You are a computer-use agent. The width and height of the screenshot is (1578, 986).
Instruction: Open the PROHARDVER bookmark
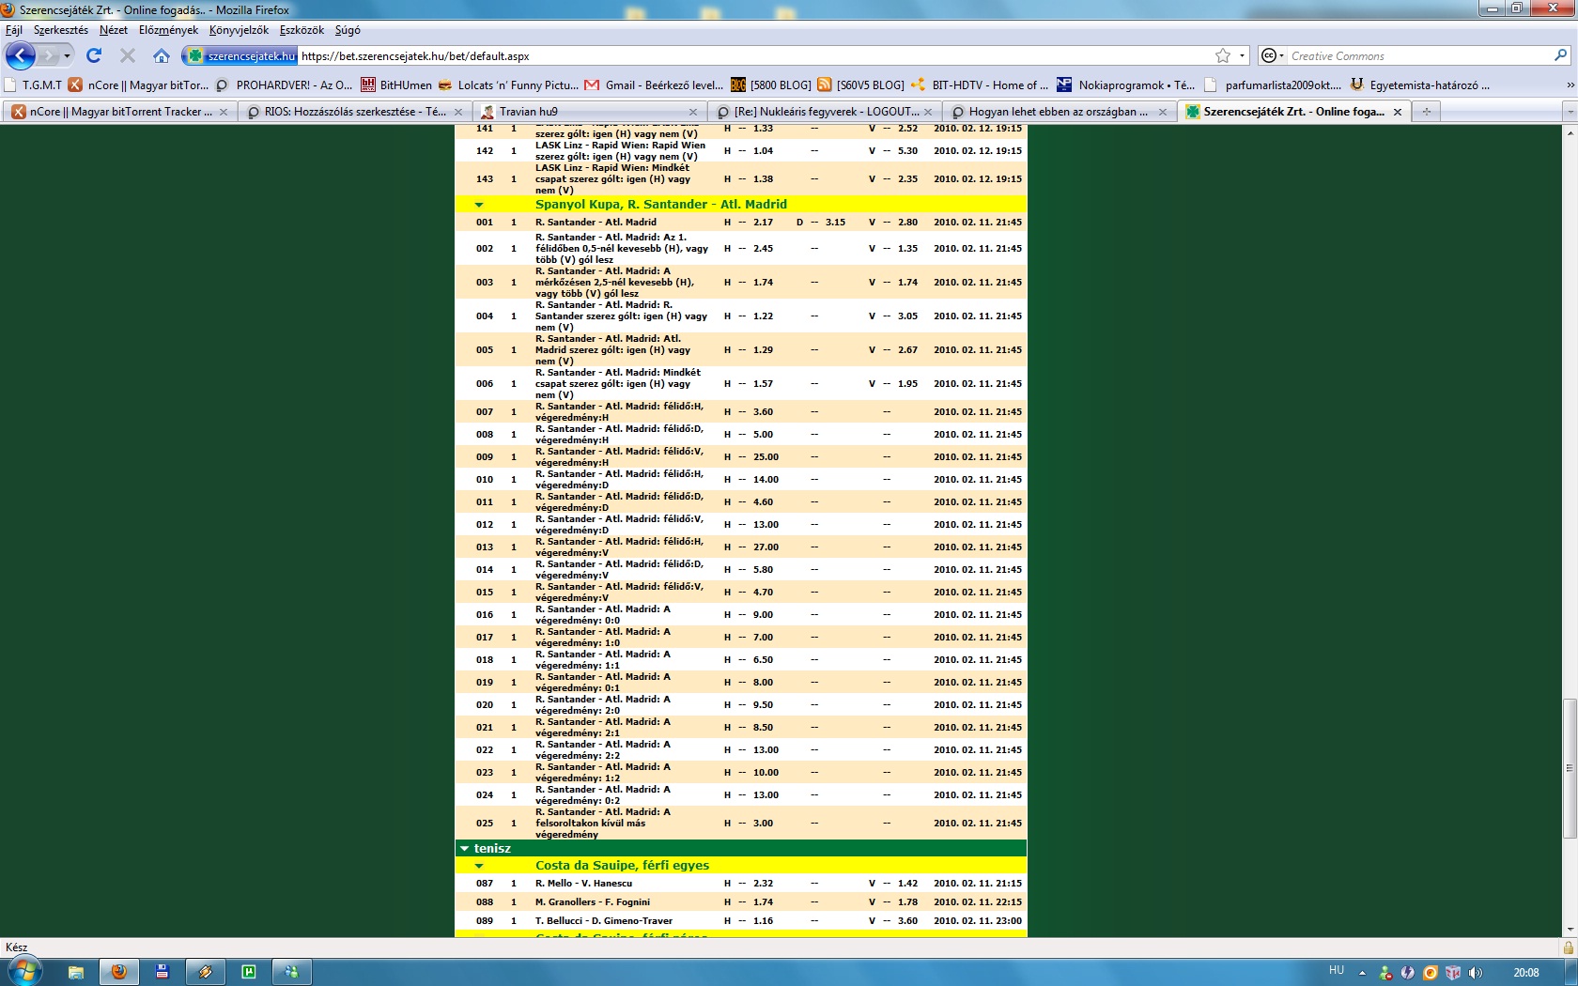tap(284, 85)
